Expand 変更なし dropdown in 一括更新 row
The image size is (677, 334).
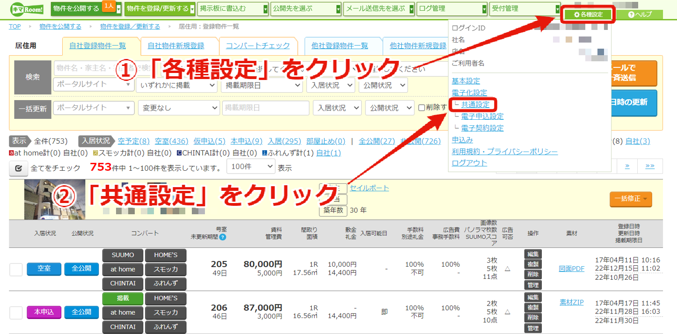pos(179,108)
